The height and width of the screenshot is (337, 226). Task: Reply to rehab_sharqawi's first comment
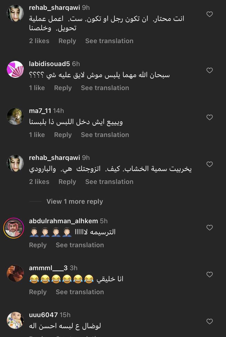(x=67, y=41)
